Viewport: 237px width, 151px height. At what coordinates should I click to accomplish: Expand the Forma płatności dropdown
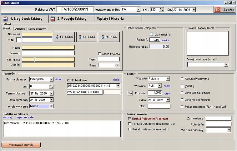(51, 79)
